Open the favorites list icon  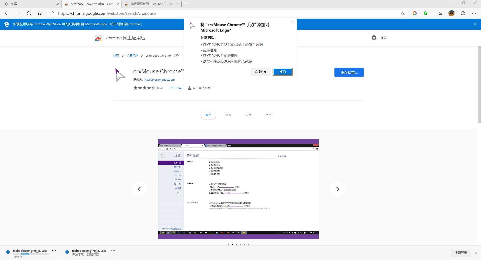coord(440,13)
